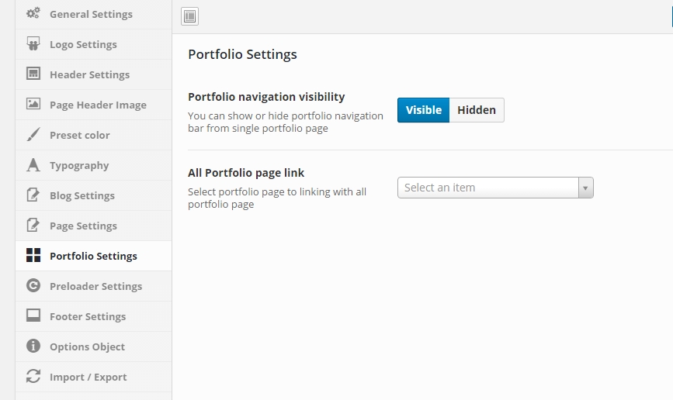Click the Footer Settings monitor icon

(x=33, y=316)
